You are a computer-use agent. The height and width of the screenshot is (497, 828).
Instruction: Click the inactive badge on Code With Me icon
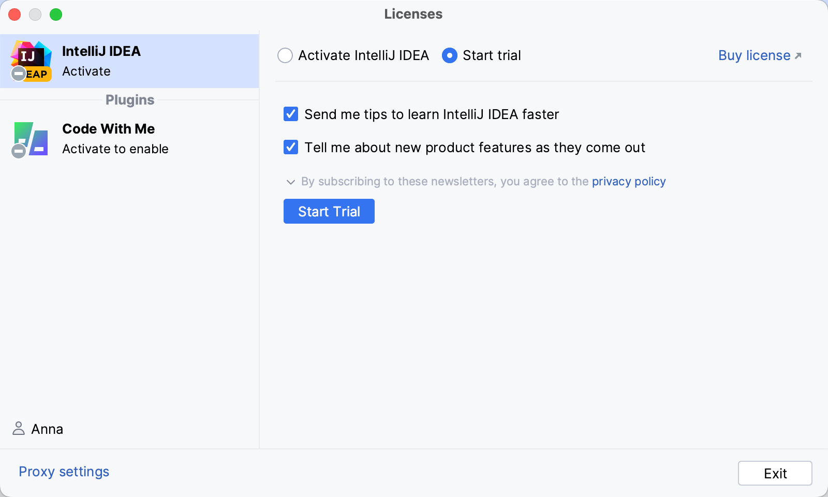(19, 151)
